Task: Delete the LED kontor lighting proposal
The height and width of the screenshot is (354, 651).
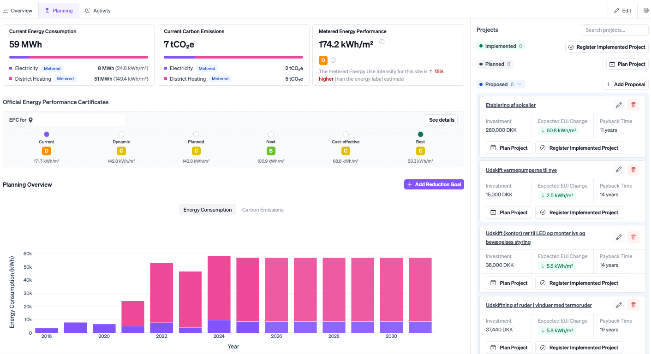Action: (633, 237)
